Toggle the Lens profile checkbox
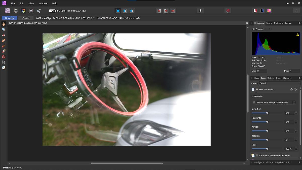 tap(254, 103)
